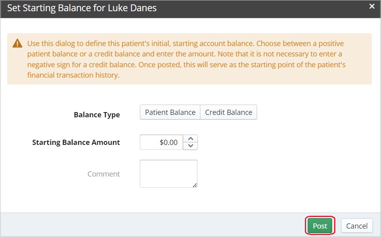Click the warning triangle icon
The image size is (381, 237).
(18, 43)
